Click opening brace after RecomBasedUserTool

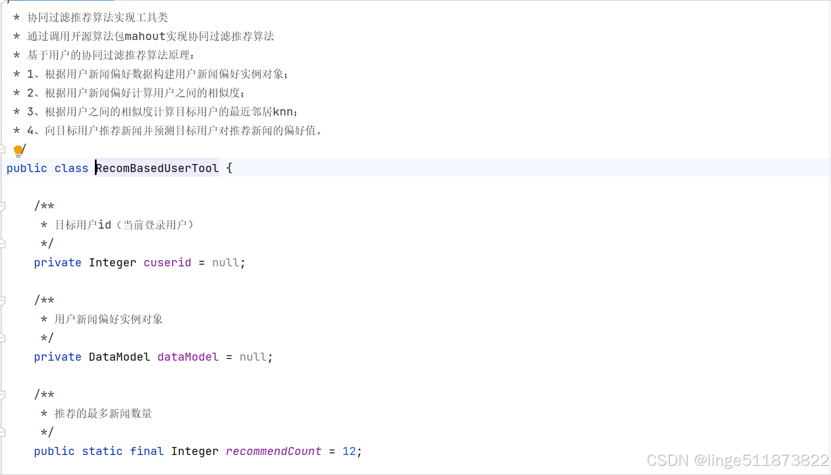[x=229, y=168]
